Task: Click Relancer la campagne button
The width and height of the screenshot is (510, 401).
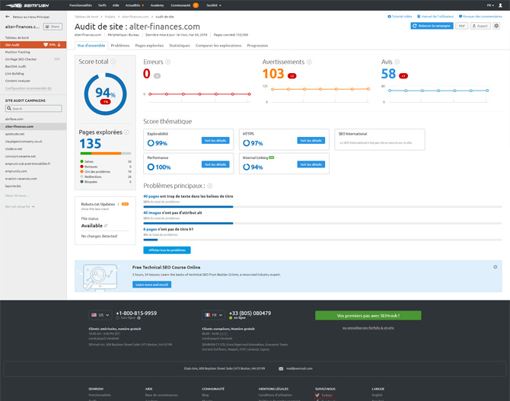Action: coord(432,26)
